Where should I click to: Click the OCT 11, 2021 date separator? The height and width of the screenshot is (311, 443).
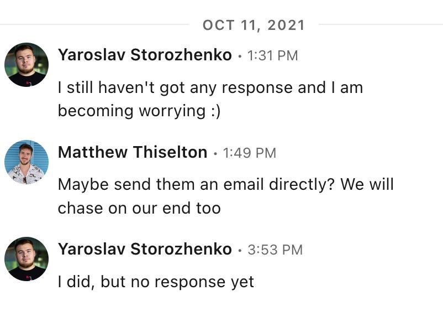[254, 25]
